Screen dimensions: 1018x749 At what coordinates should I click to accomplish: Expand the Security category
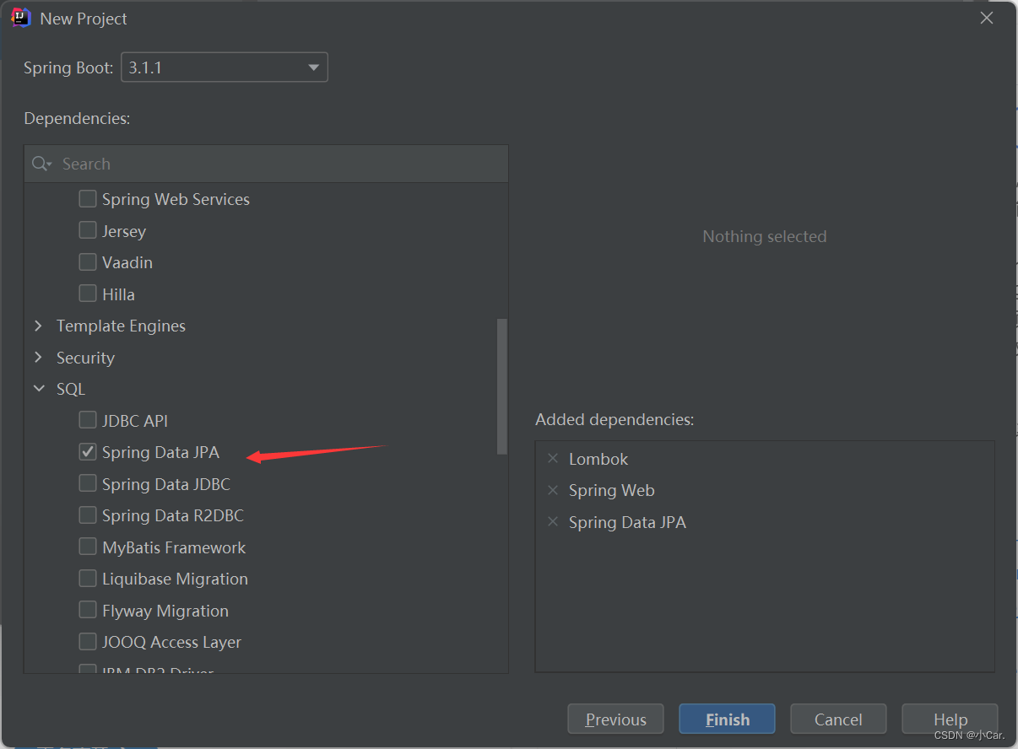(x=38, y=358)
